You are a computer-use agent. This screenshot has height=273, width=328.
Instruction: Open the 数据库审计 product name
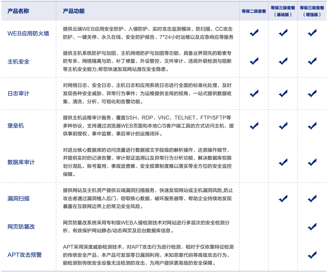click(21, 162)
